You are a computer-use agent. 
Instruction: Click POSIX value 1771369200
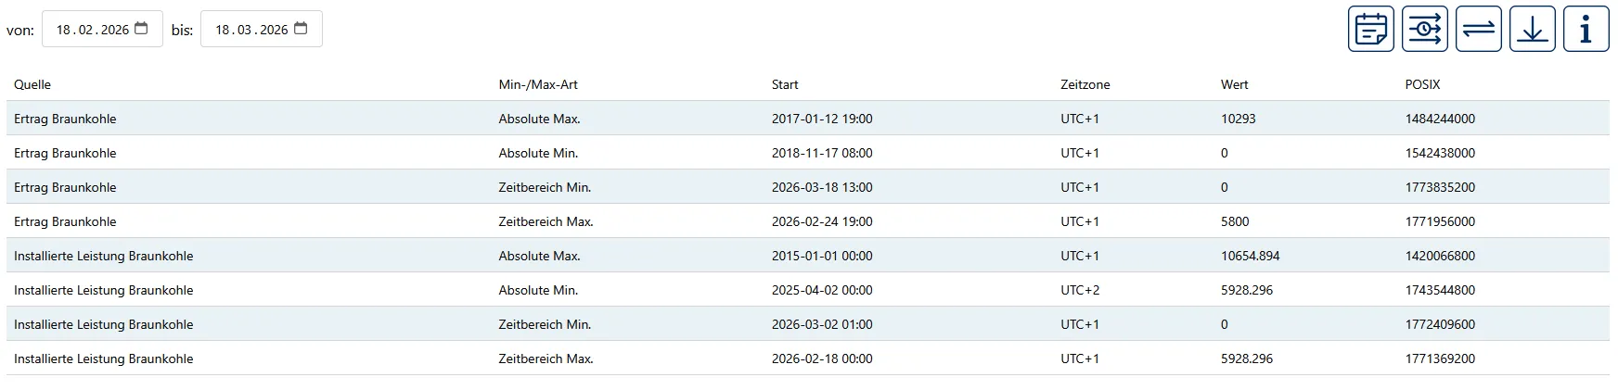point(1440,359)
